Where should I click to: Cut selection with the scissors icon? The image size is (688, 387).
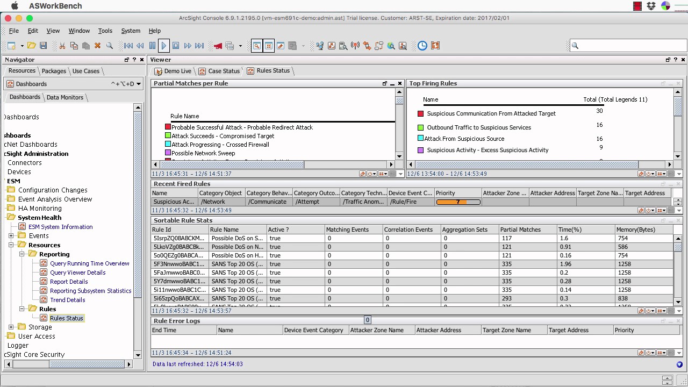click(62, 46)
